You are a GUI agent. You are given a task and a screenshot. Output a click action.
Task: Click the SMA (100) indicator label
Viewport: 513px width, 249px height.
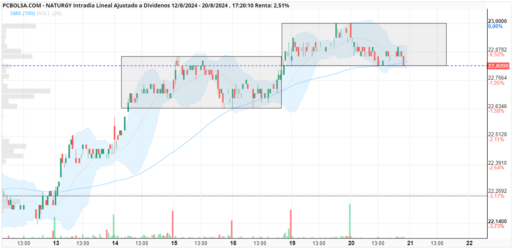coord(23,13)
